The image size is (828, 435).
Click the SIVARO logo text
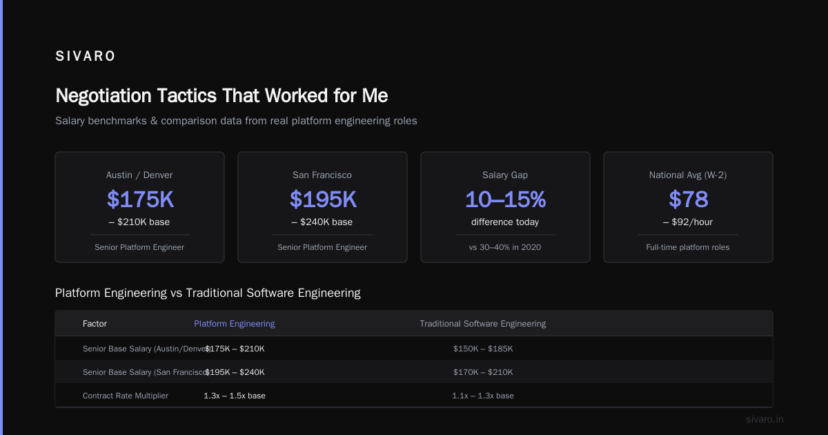[x=86, y=57]
